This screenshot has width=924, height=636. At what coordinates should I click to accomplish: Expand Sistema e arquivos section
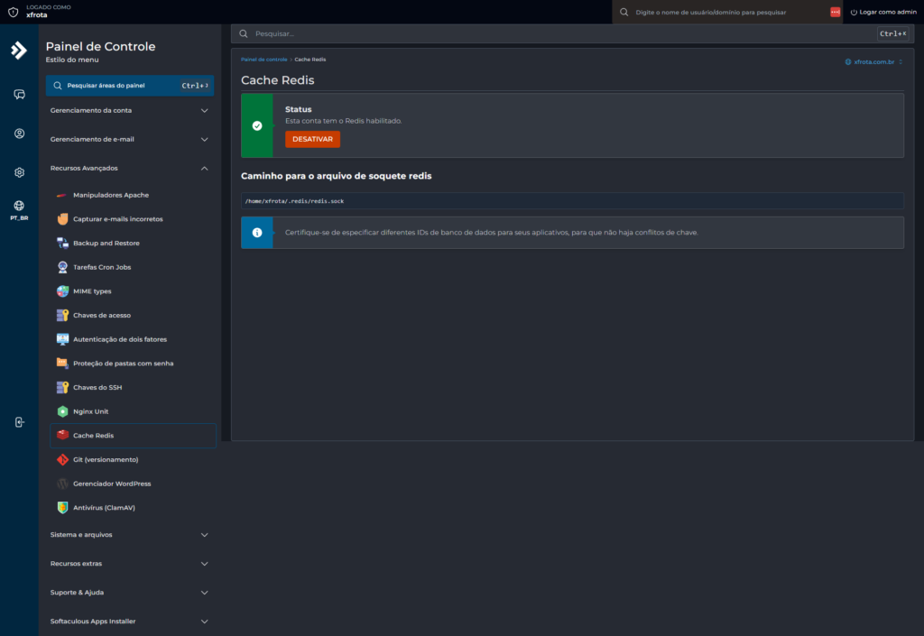[130, 535]
